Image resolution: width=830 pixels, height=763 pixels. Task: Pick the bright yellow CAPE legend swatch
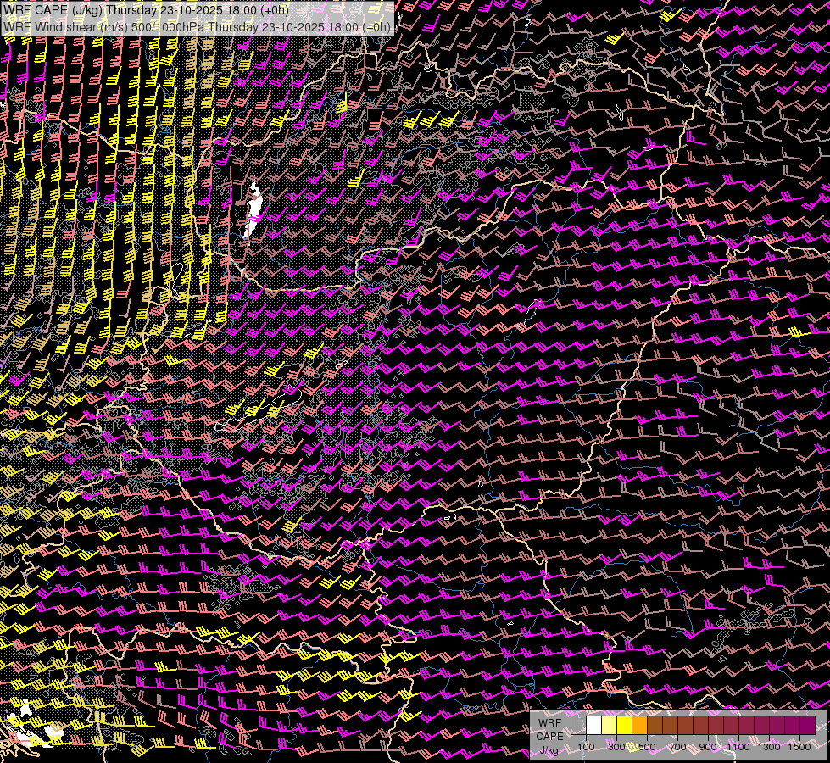[624, 725]
